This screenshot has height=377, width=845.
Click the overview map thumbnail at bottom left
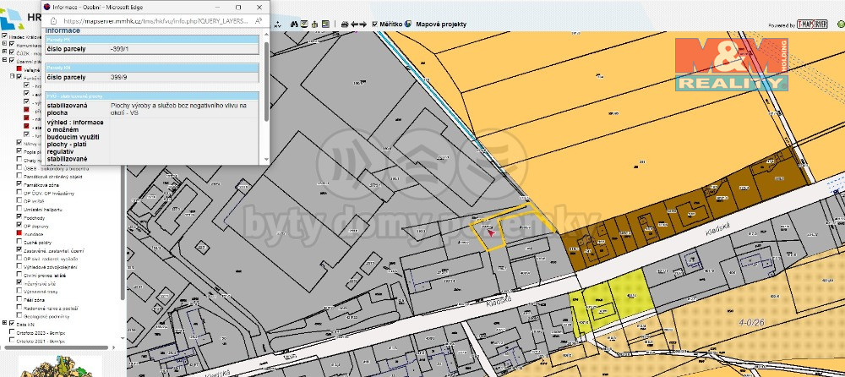(59, 365)
